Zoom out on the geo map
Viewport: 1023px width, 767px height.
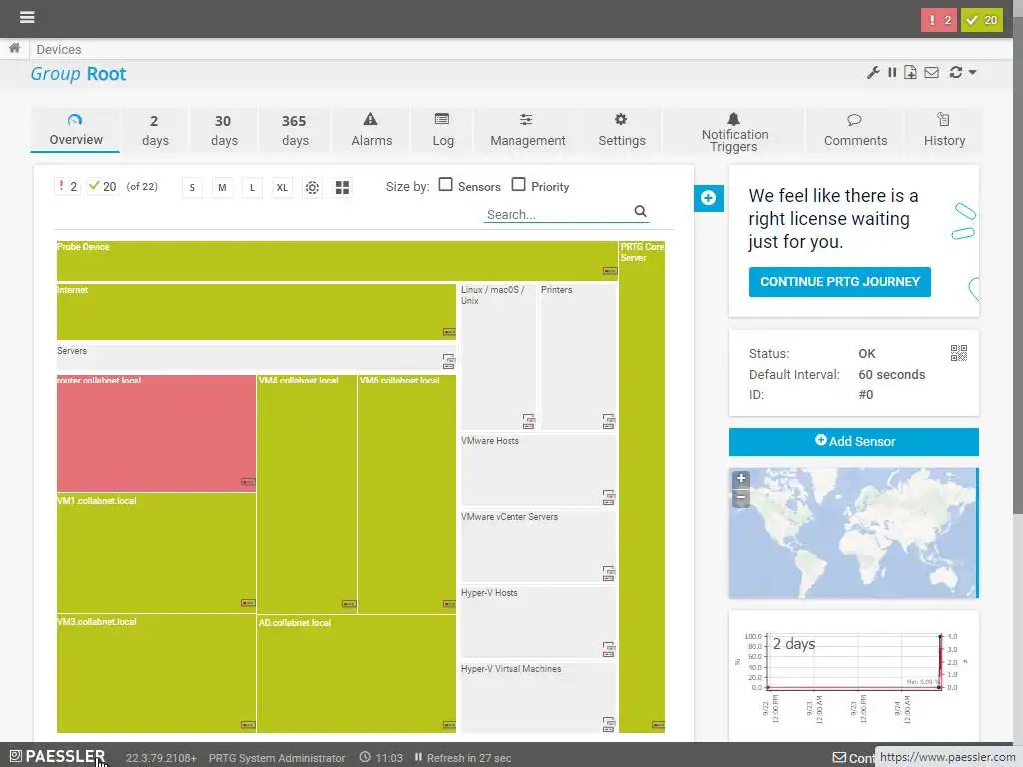point(741,497)
